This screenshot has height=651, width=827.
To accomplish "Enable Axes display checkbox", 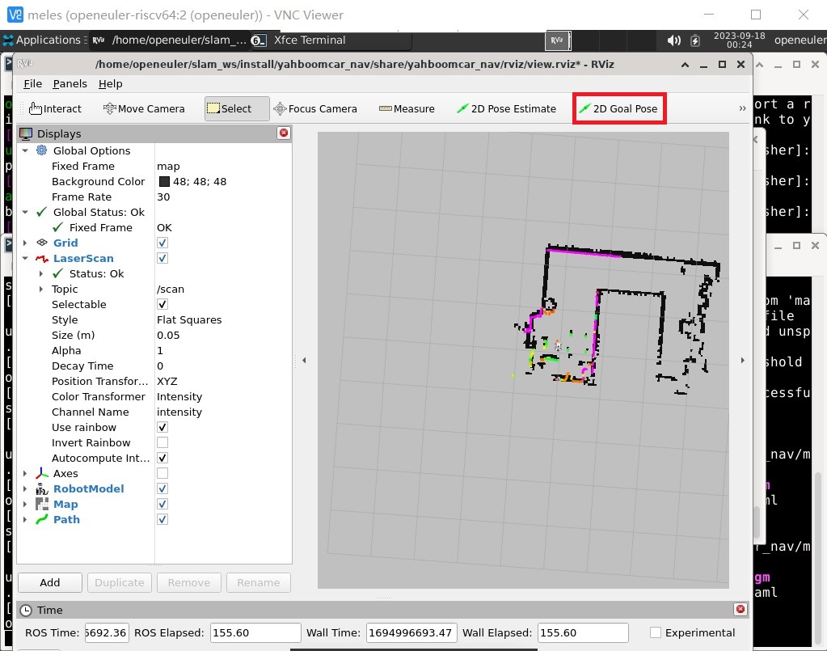I will 162,473.
